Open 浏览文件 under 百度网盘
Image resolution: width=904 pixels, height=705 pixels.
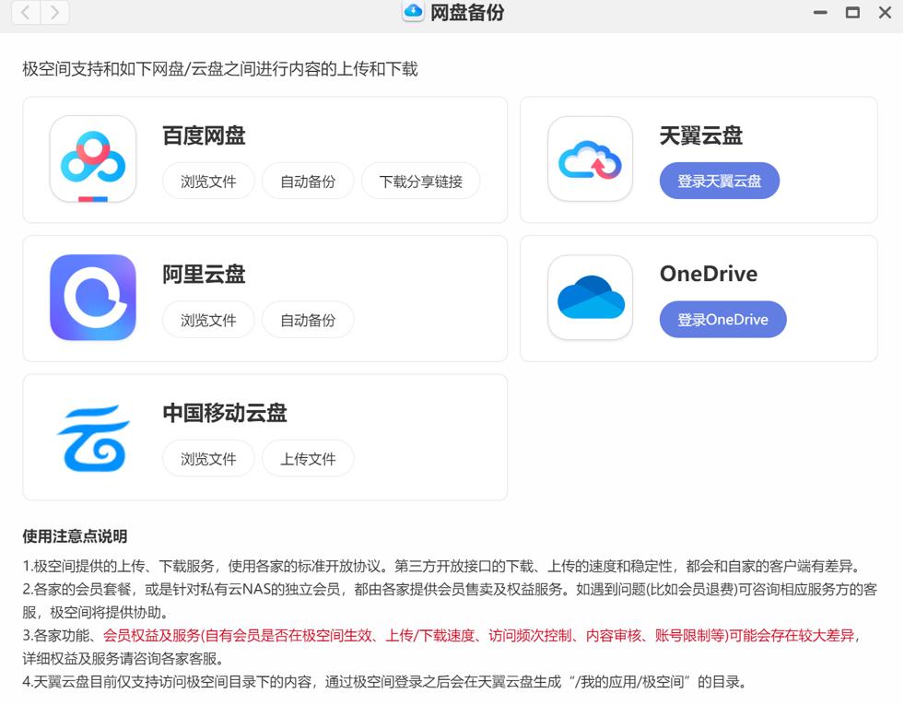208,182
